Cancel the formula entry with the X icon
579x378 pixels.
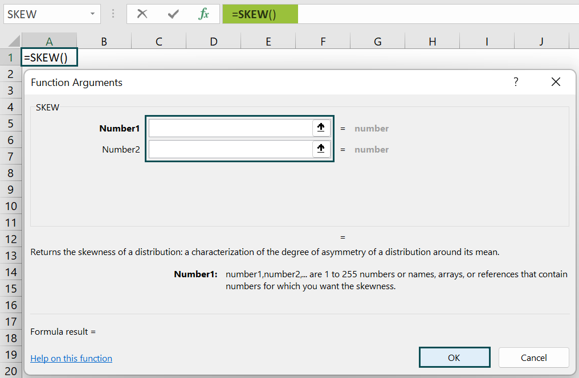(x=142, y=14)
